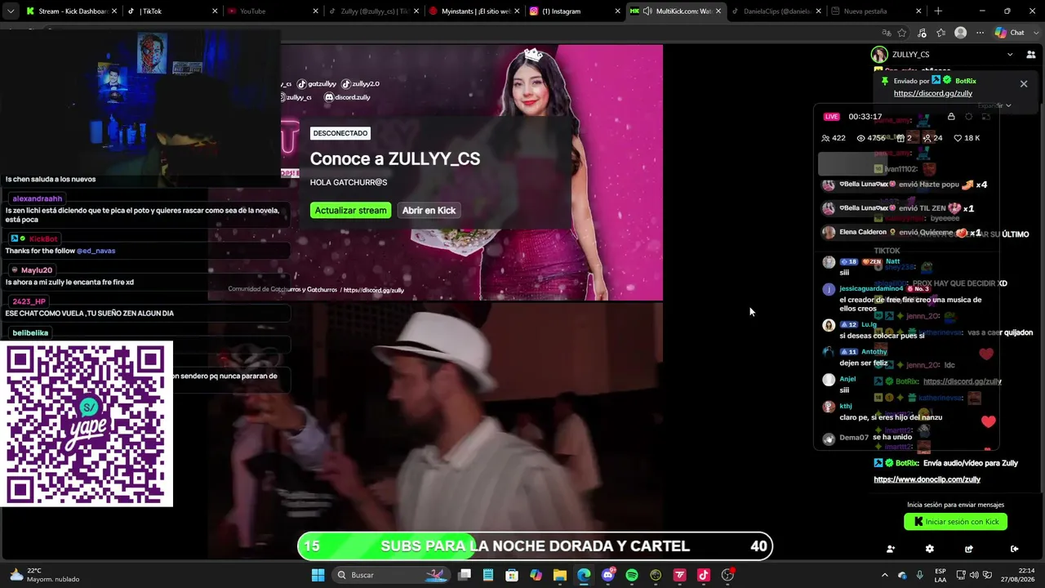The height and width of the screenshot is (588, 1045).
Task: Open chat settings gear icon
Action: coord(929,549)
